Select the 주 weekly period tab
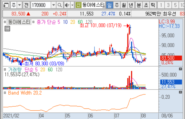This screenshot has width=185, height=119. pos(117,5)
